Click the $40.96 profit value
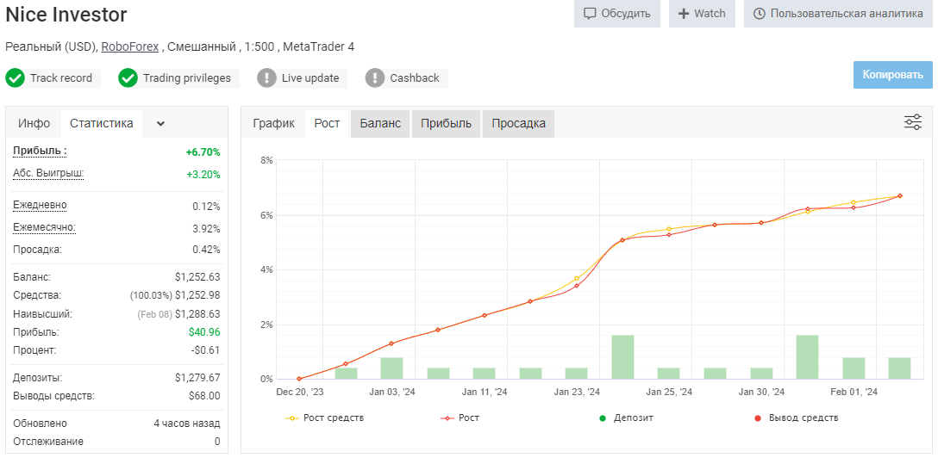 204,332
